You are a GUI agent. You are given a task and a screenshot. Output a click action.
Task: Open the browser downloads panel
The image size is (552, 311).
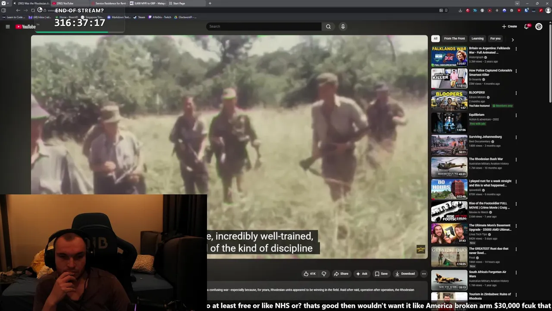(461, 10)
